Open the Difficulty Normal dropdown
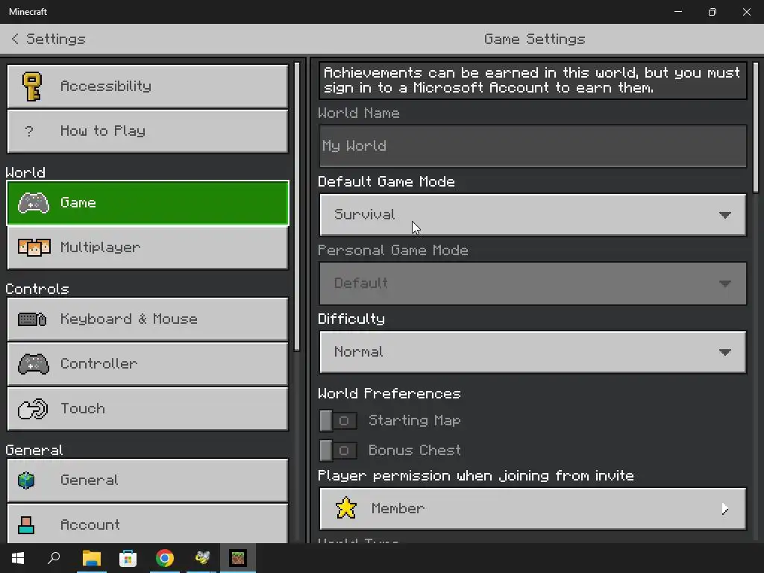The image size is (764, 573). [533, 352]
